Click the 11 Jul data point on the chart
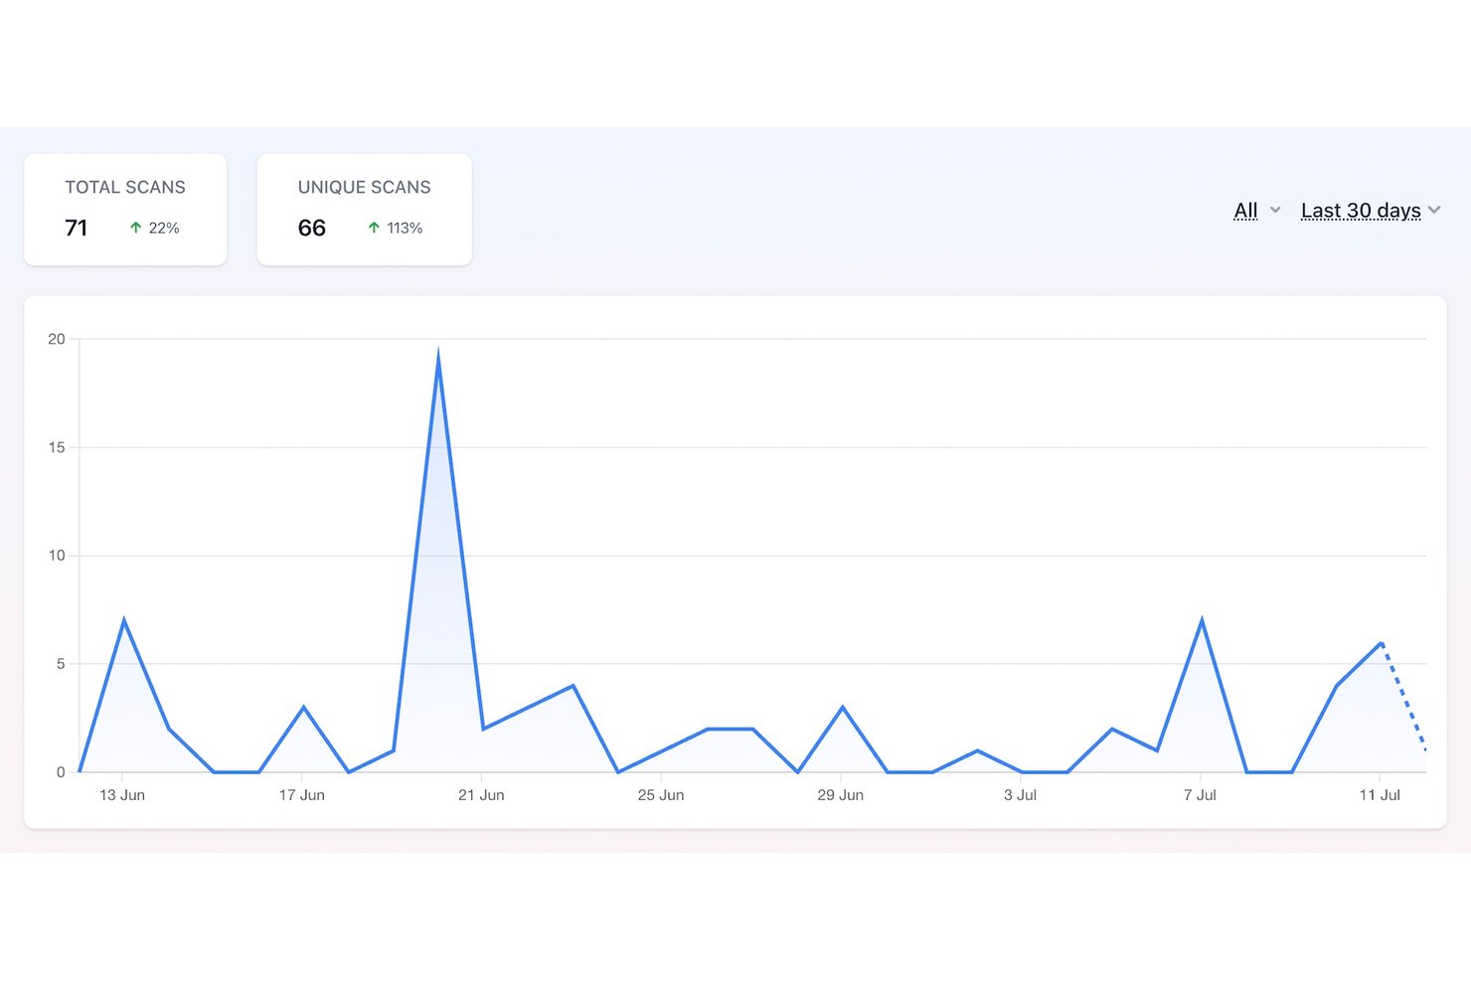The width and height of the screenshot is (1471, 981). (x=1381, y=643)
